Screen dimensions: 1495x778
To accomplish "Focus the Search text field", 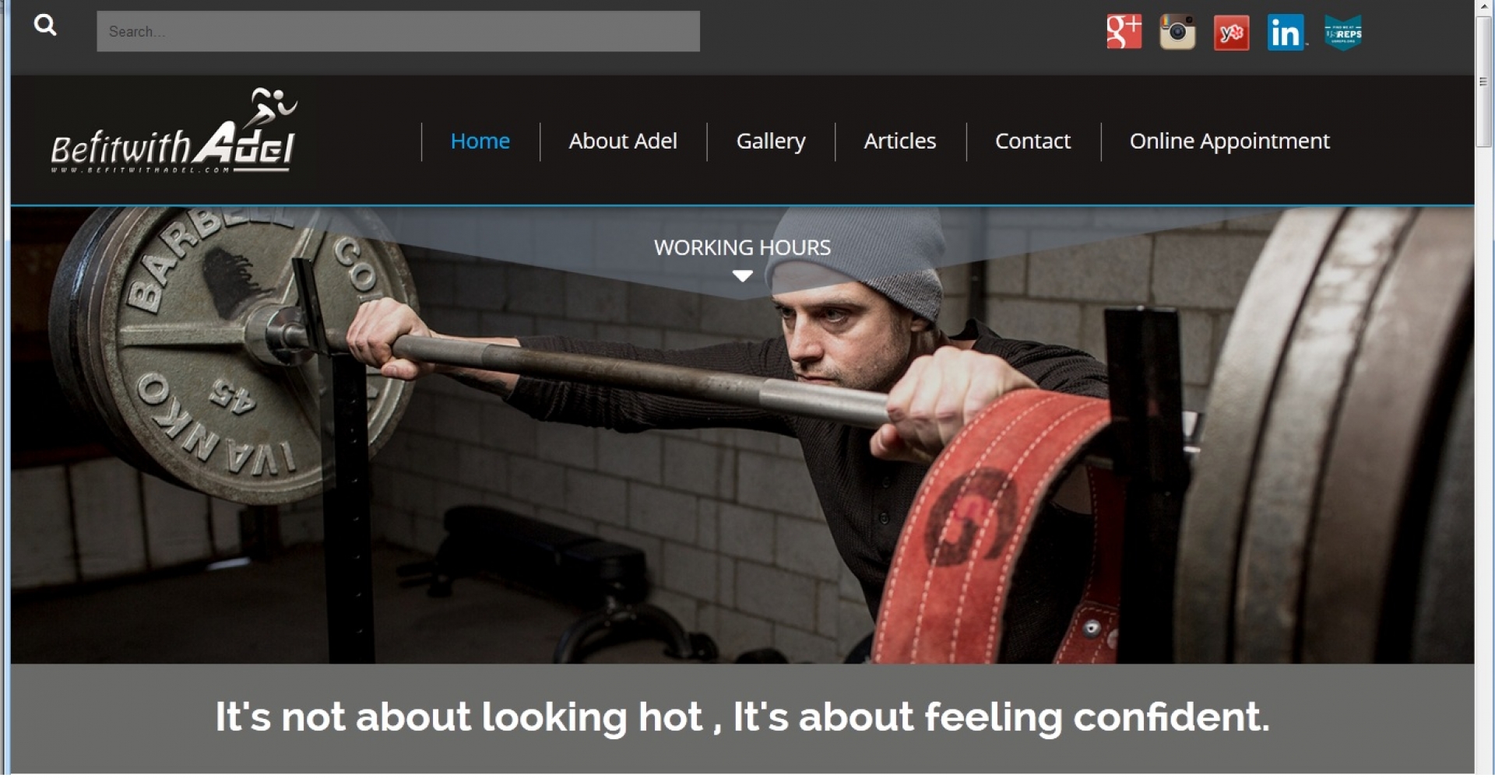I will [398, 31].
